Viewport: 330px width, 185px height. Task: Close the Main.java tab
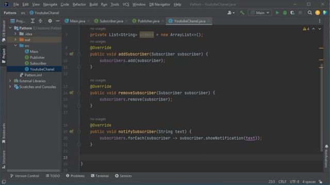pyautogui.click(x=88, y=21)
